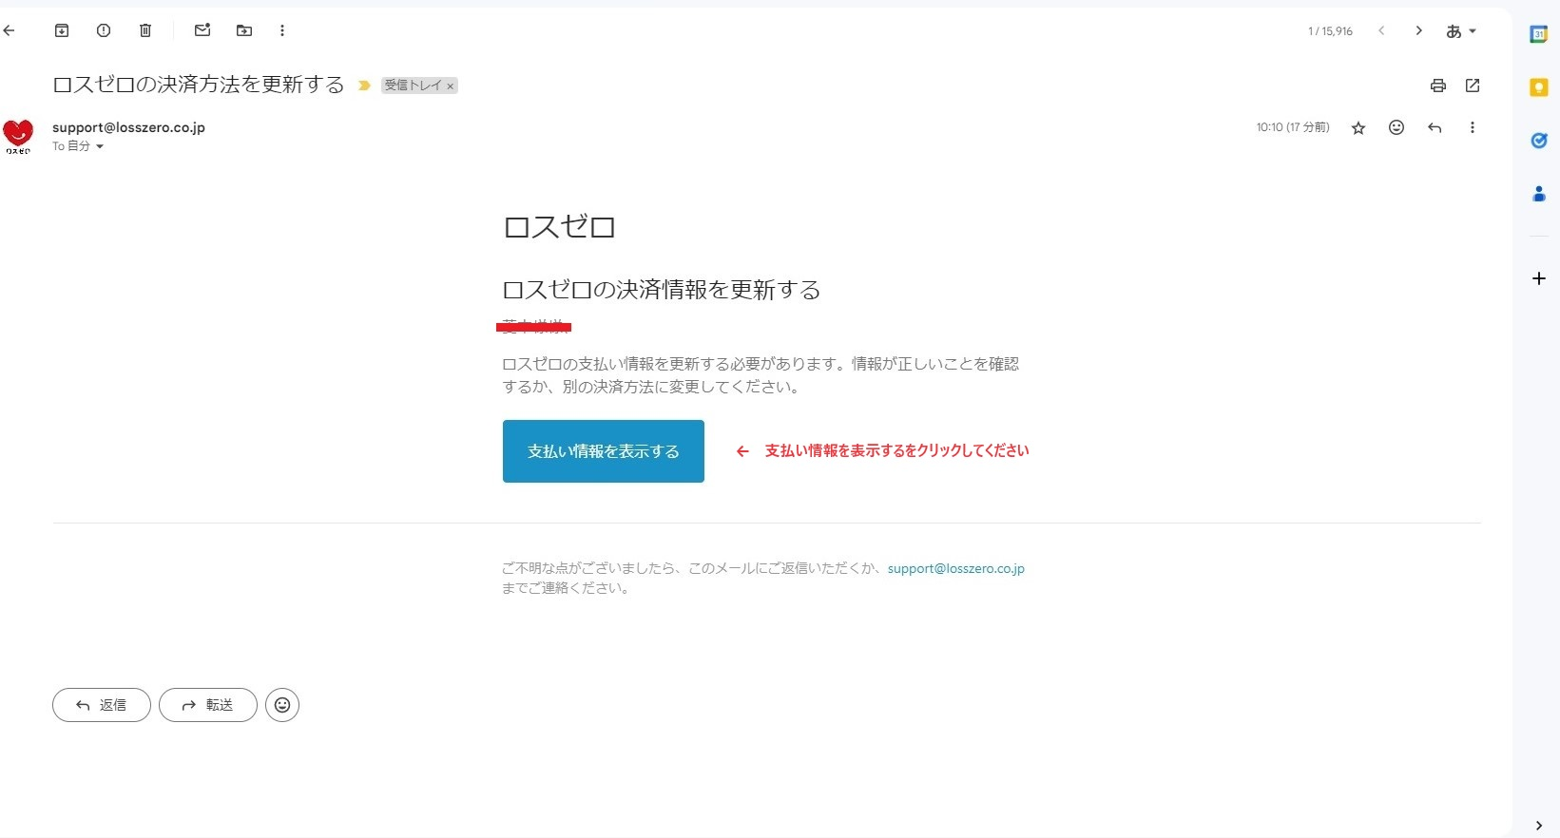Click the ロスゼロ sender avatar

tap(18, 136)
